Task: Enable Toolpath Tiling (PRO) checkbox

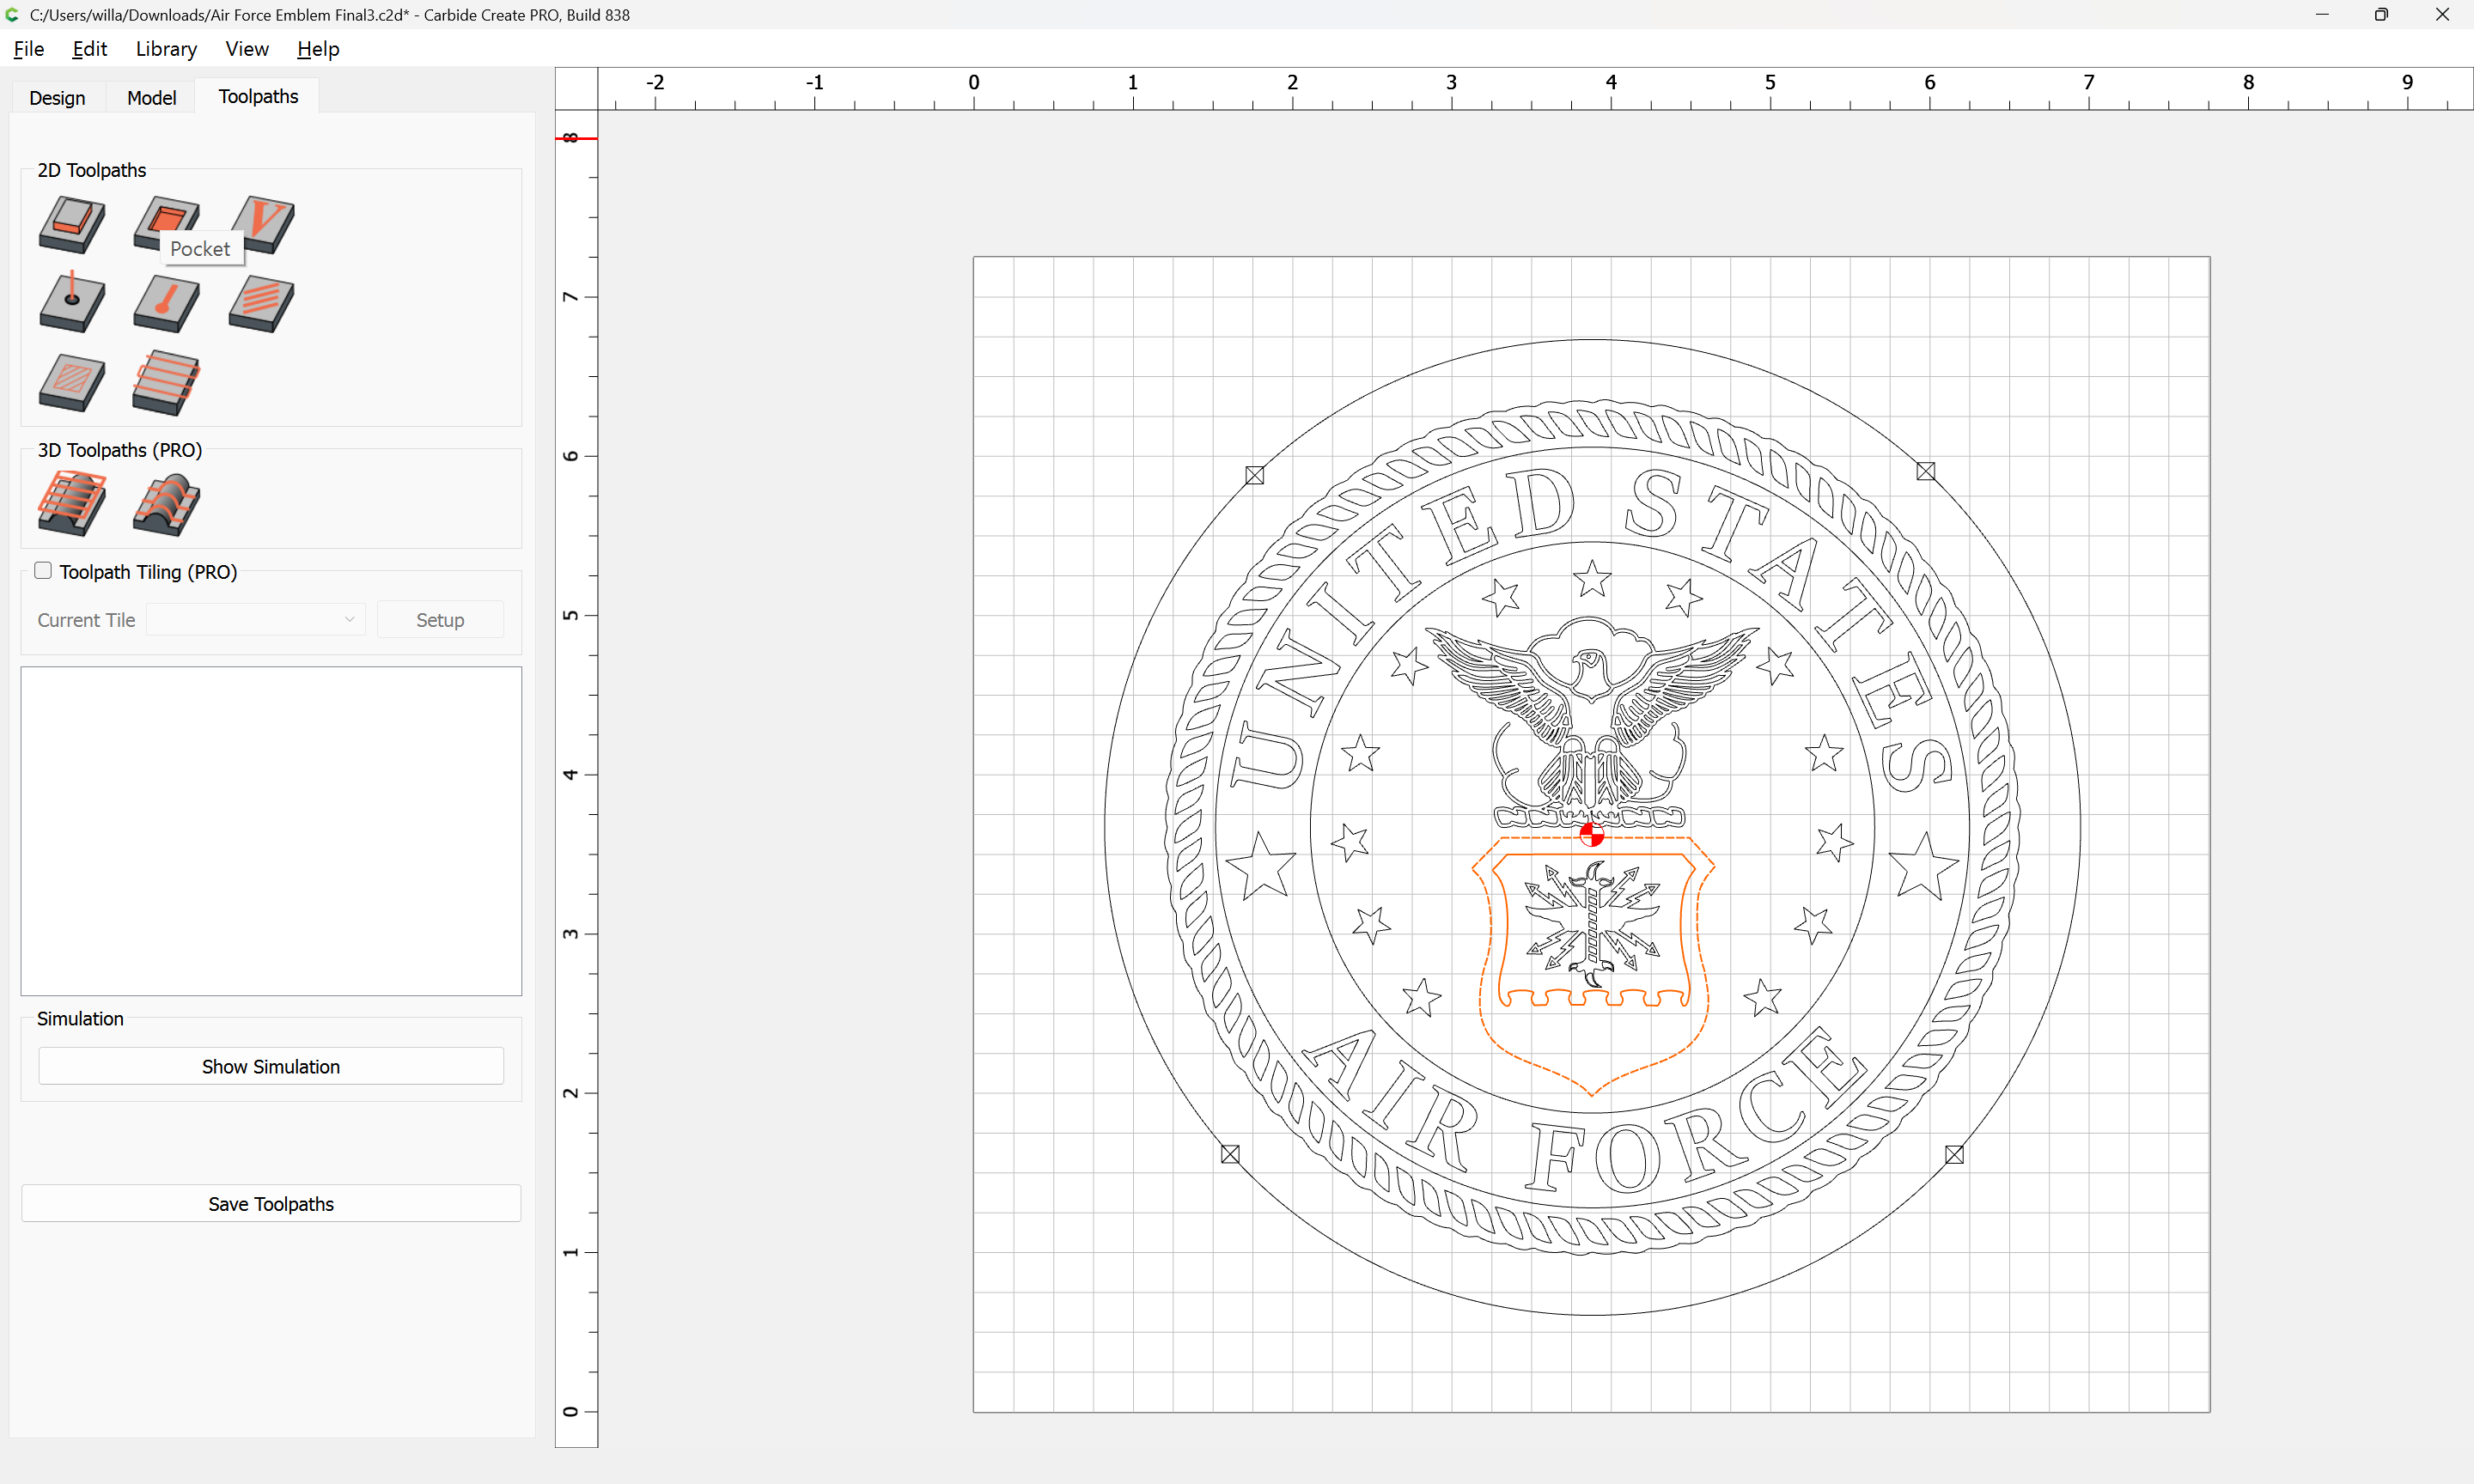Action: [x=43, y=571]
